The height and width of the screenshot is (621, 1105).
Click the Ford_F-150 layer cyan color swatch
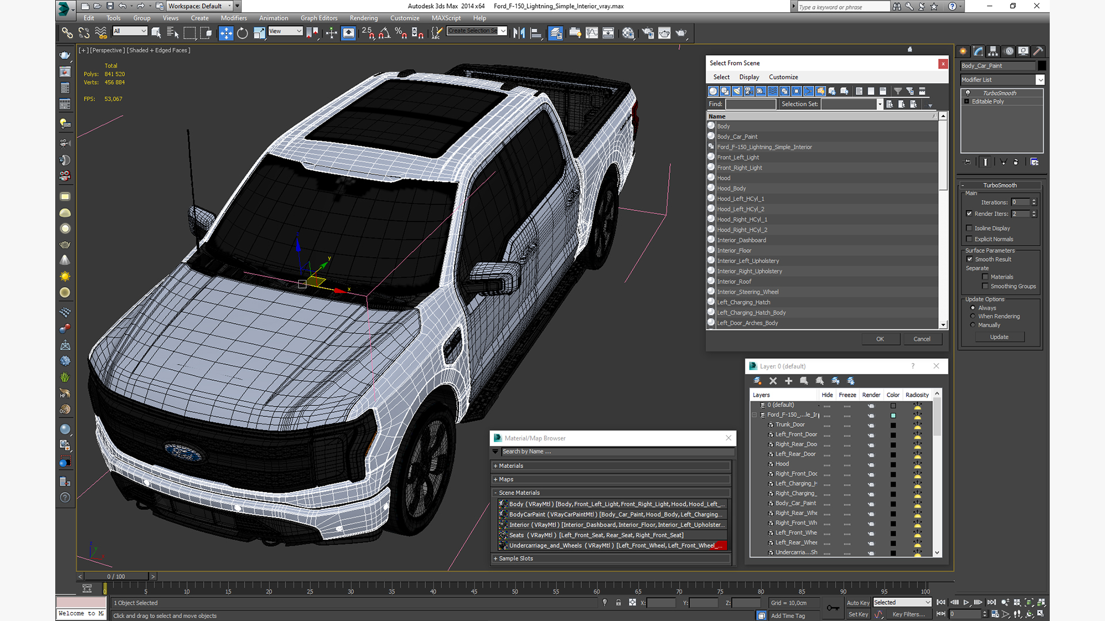click(893, 415)
